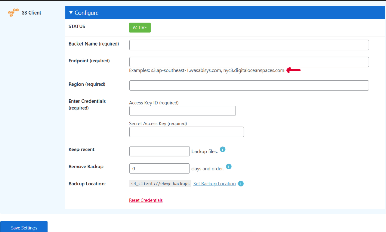386x232 pixels.
Task: Click into the Endpoint text box
Action: [249, 62]
